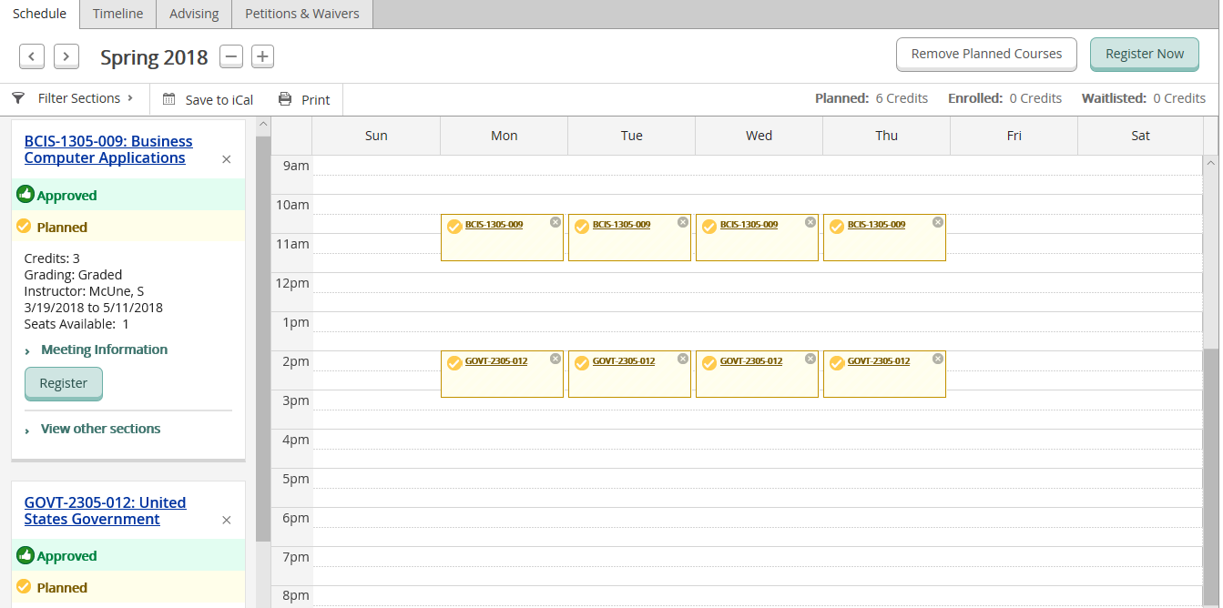Image resolution: width=1223 pixels, height=608 pixels.
Task: Click the calendar Save to iCal icon
Action: pos(168,99)
